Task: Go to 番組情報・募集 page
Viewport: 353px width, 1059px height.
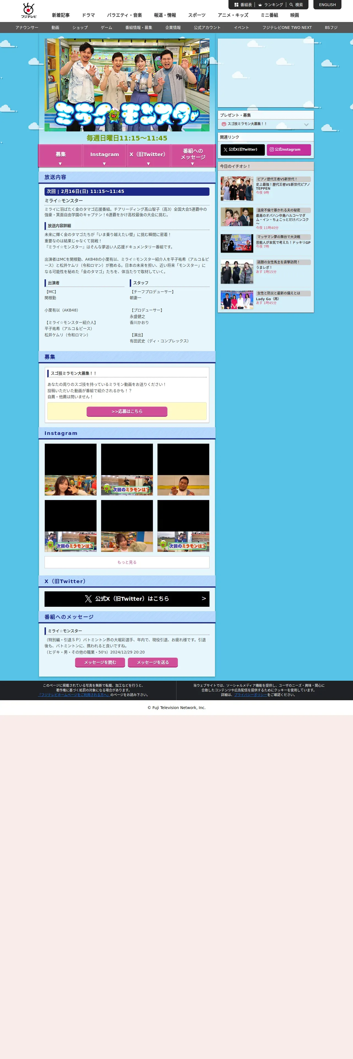Action: pyautogui.click(x=139, y=27)
